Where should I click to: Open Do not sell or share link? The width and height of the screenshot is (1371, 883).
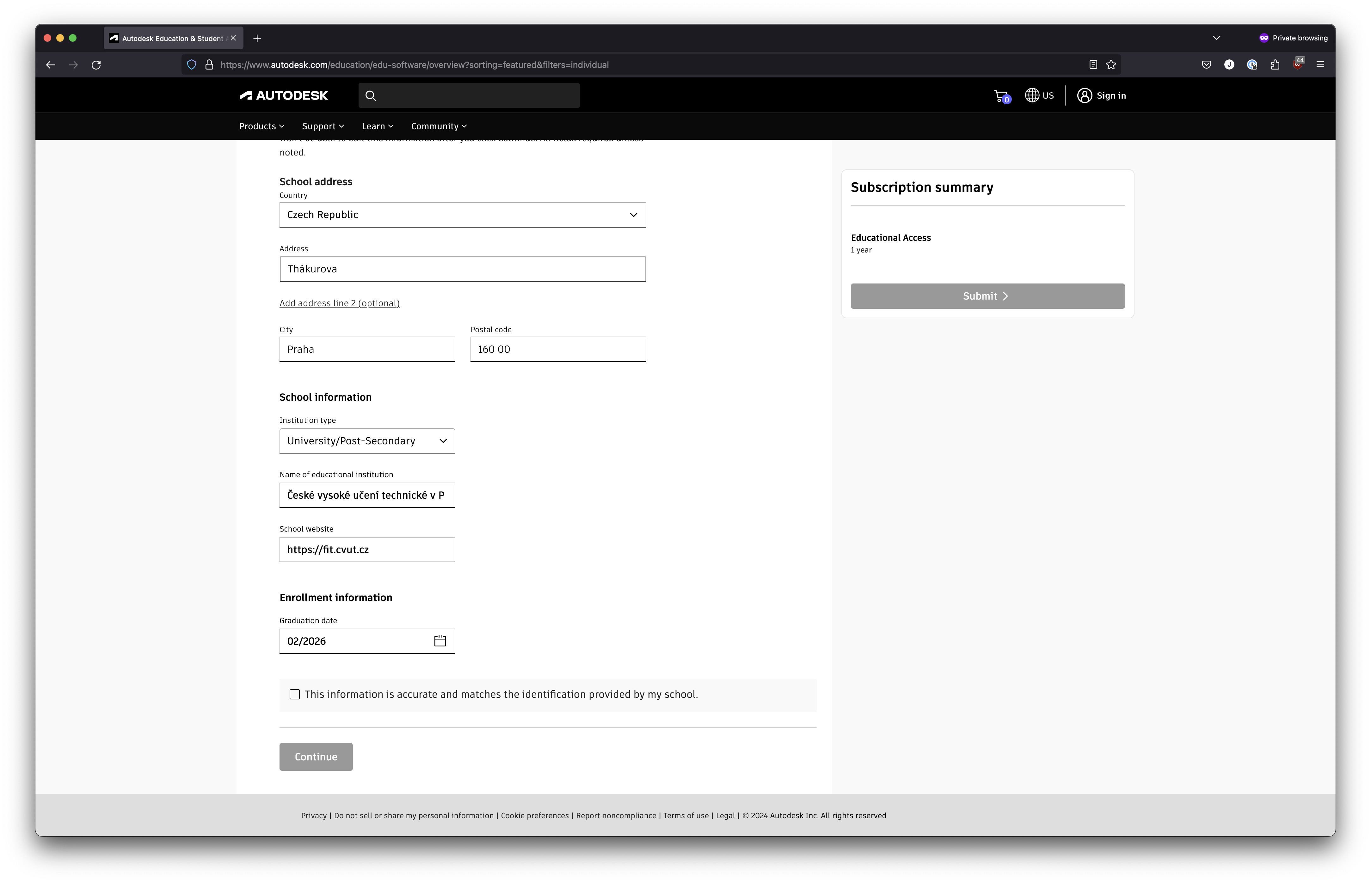pyautogui.click(x=414, y=815)
